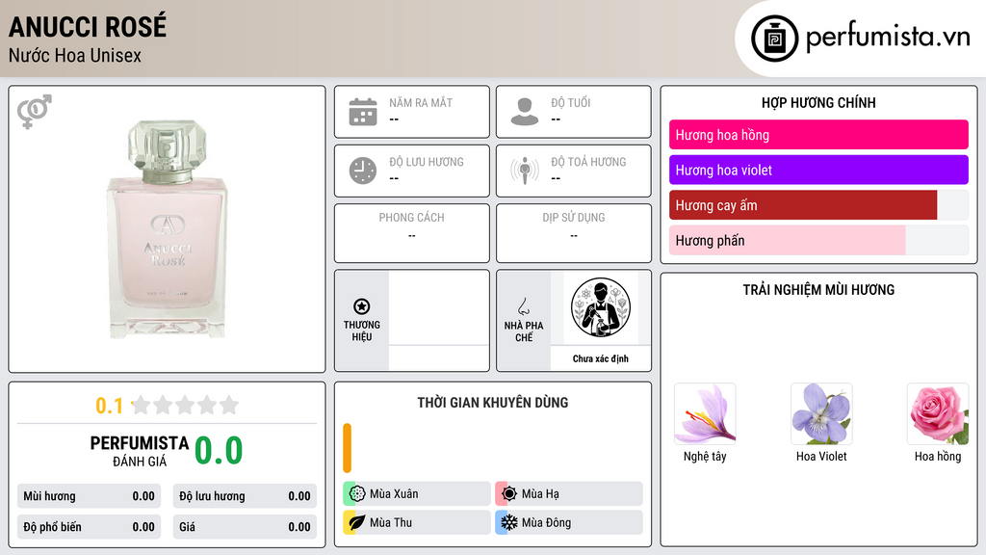Click the Thời gian khuyên dùng heading
The height and width of the screenshot is (555, 986).
[x=493, y=402]
